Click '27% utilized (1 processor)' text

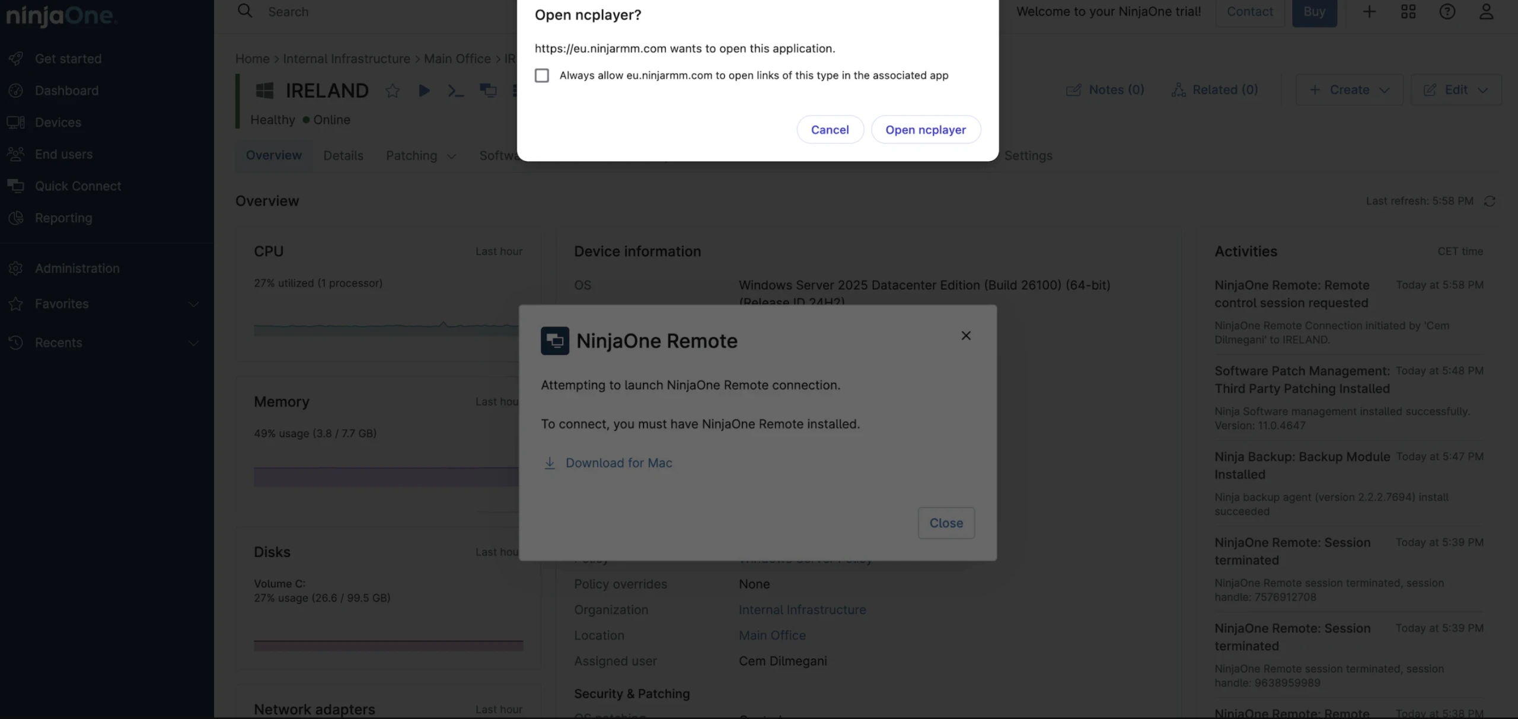pyautogui.click(x=318, y=283)
